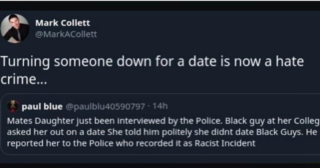Click the line starting 'Turning someone down'
The image size is (320, 168).
[152, 62]
